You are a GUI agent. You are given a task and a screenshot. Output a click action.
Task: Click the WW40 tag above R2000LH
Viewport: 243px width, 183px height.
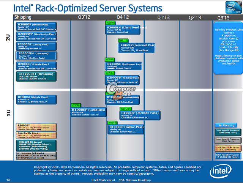110,23
